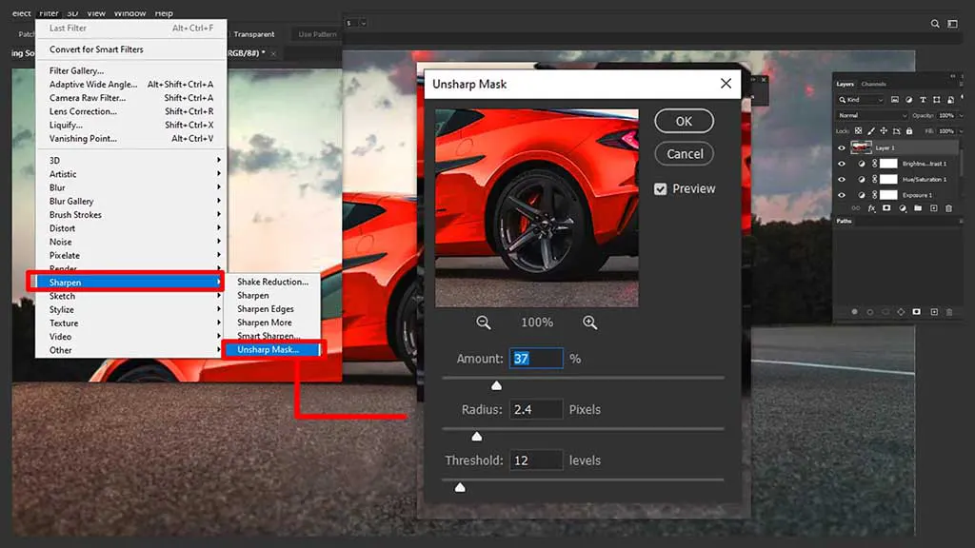Hide the Hue/Saturation 1 layer
Screen dimensions: 975x548
tap(842, 180)
